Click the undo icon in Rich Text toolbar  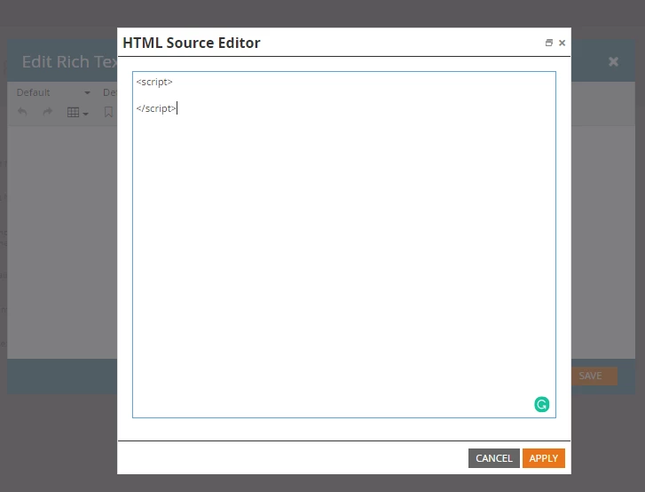tap(23, 112)
